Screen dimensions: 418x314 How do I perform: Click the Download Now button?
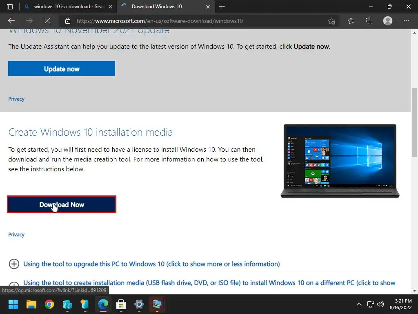coord(62,204)
